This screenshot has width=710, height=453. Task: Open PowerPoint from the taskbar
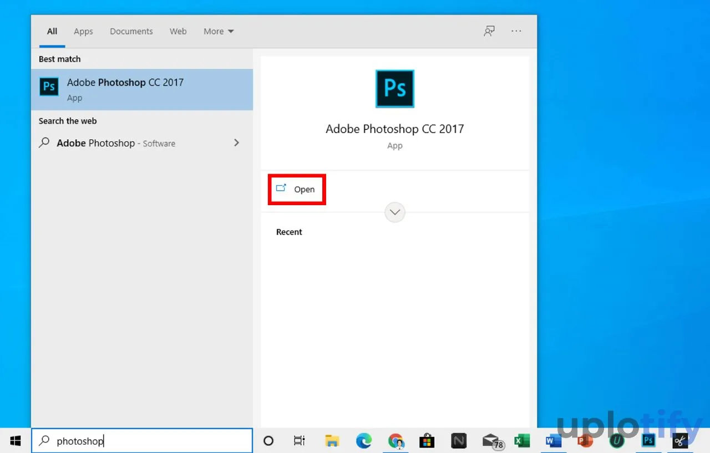pos(585,441)
